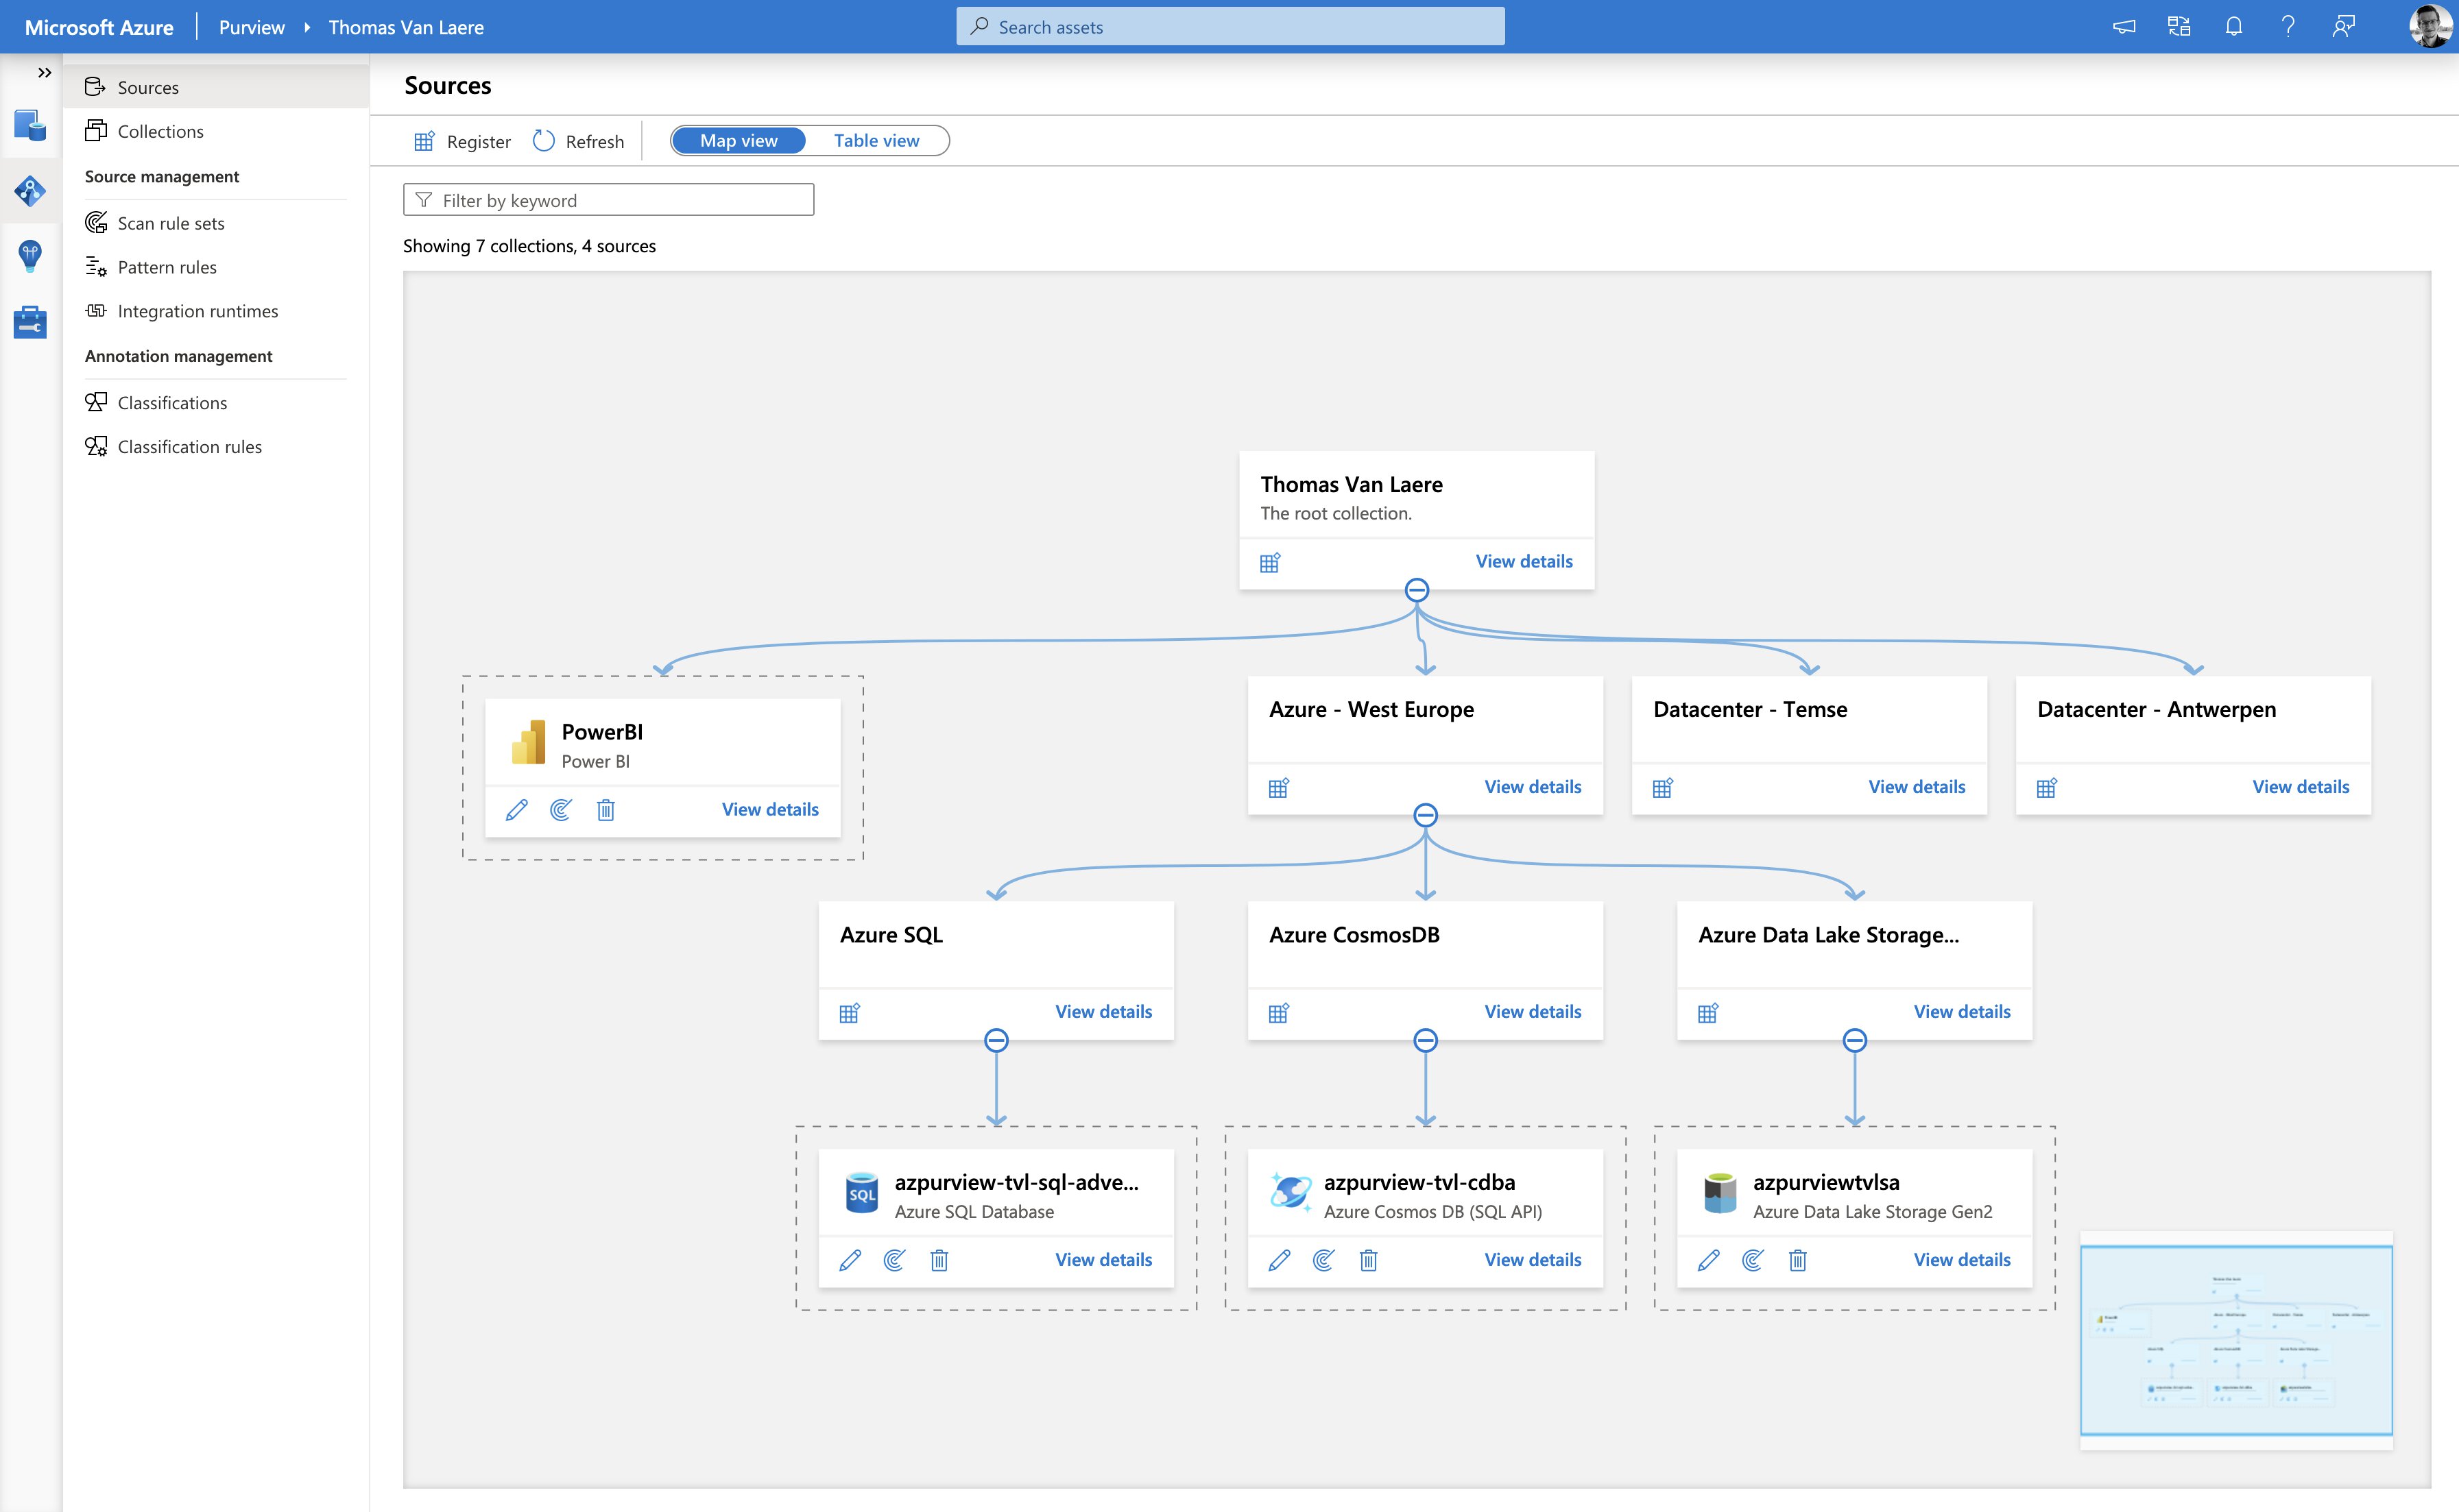The width and height of the screenshot is (2459, 1512).
Task: Expand the Azure - West Europe node
Action: tap(1424, 815)
